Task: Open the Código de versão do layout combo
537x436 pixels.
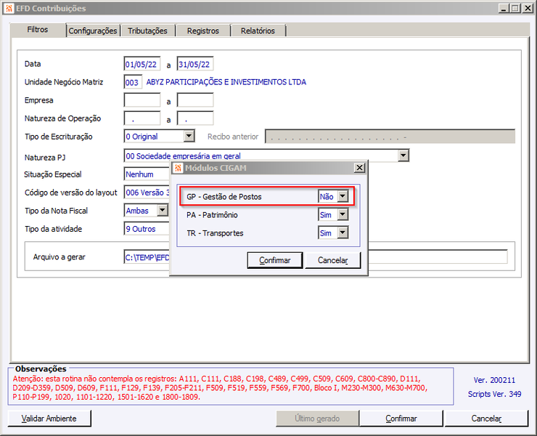Action: click(x=147, y=192)
